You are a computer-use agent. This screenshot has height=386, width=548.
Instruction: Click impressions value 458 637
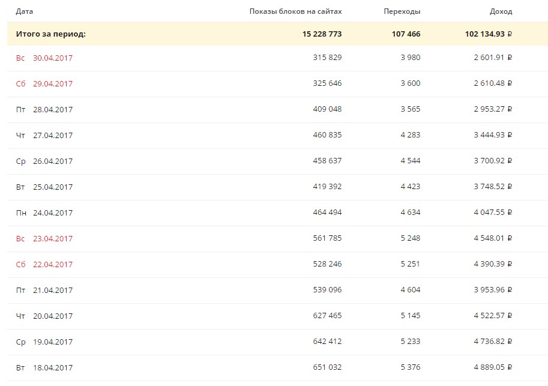click(327, 161)
